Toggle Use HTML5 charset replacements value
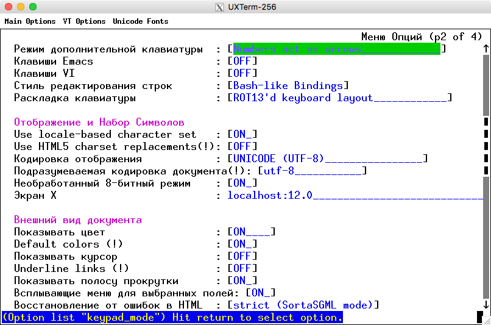 (242, 146)
